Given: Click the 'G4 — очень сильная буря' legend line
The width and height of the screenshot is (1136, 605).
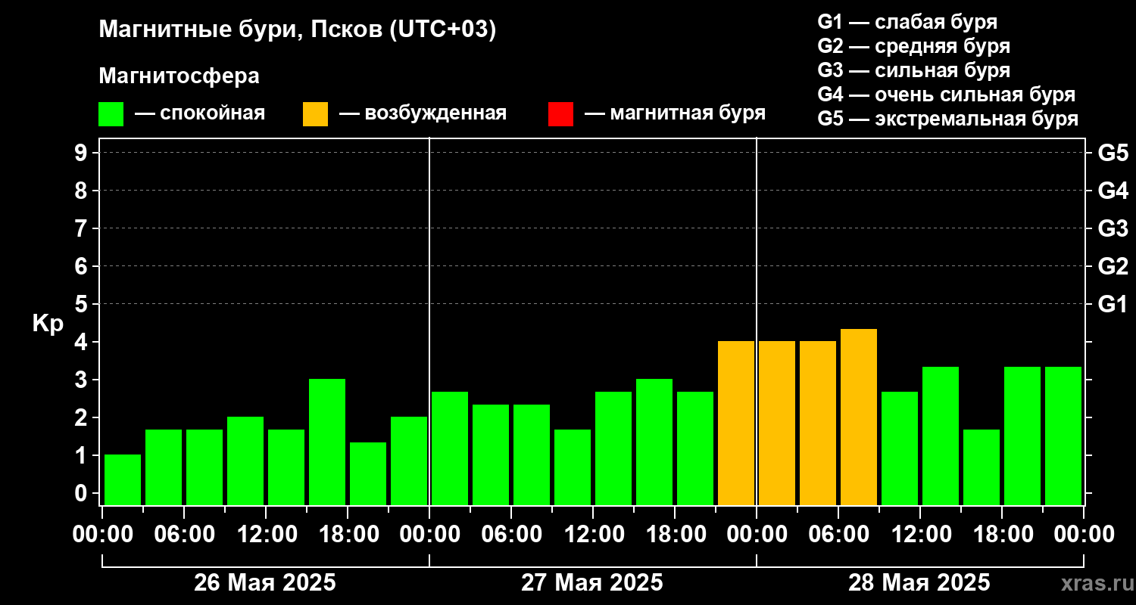Looking at the screenshot, I should [947, 95].
